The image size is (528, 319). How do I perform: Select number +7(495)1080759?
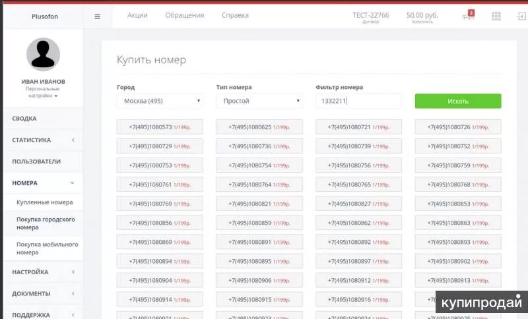click(x=458, y=165)
